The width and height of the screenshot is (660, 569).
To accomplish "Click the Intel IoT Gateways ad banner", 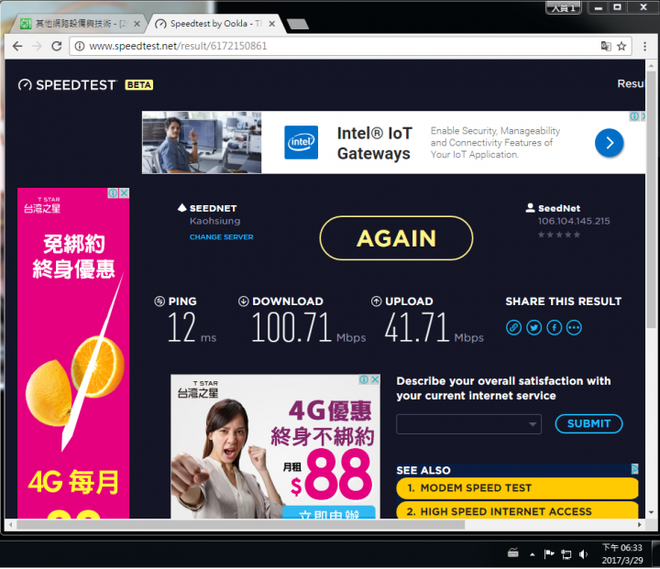I will click(x=393, y=143).
